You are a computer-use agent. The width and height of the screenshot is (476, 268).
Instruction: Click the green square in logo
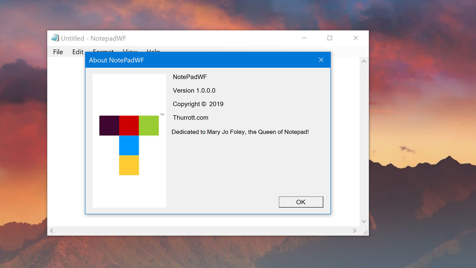pos(149,125)
